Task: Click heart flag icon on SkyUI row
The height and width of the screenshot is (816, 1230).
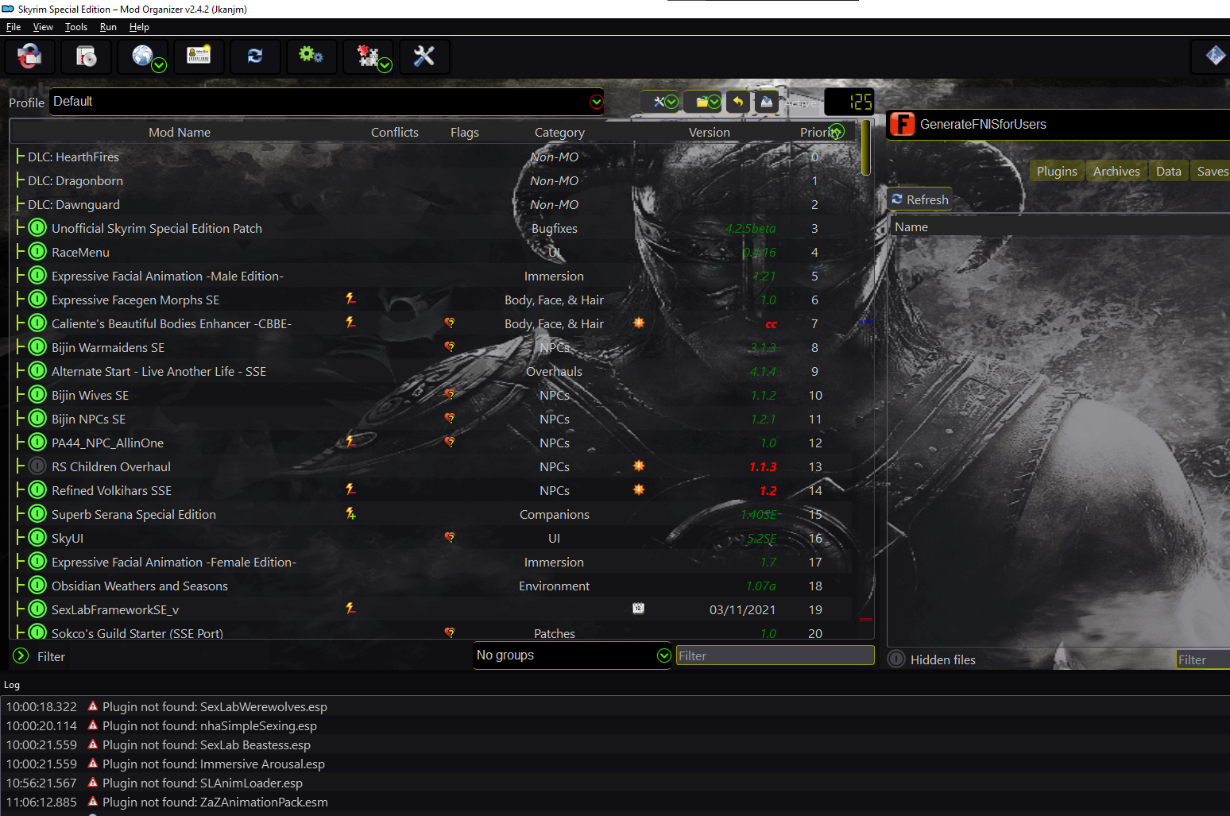Action: coord(450,538)
